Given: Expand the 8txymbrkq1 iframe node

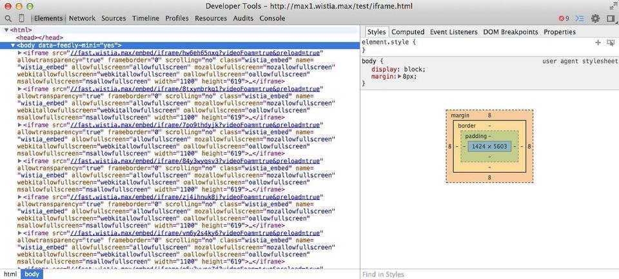Looking at the screenshot, I should pyautogui.click(x=20, y=89).
